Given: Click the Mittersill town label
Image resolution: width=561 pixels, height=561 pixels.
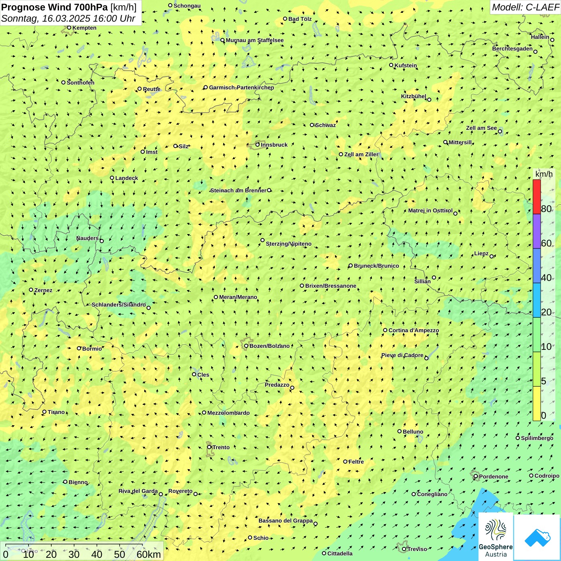Looking at the screenshot, I should (460, 142).
